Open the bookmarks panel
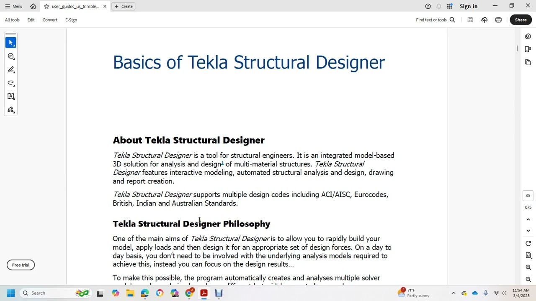The image size is (536, 301). (528, 49)
